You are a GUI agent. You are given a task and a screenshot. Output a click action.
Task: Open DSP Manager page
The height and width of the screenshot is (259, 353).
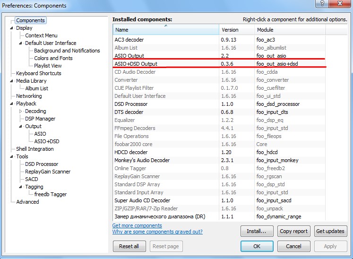[40, 119]
